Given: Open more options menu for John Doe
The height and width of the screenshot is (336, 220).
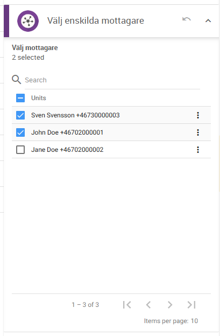Looking at the screenshot, I should [198, 132].
